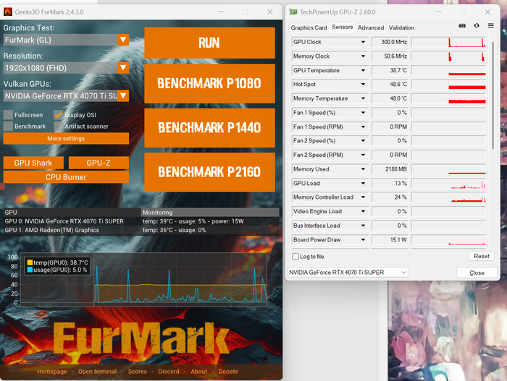
Task: Enable the Benchmark checkbox
Action: (x=8, y=127)
